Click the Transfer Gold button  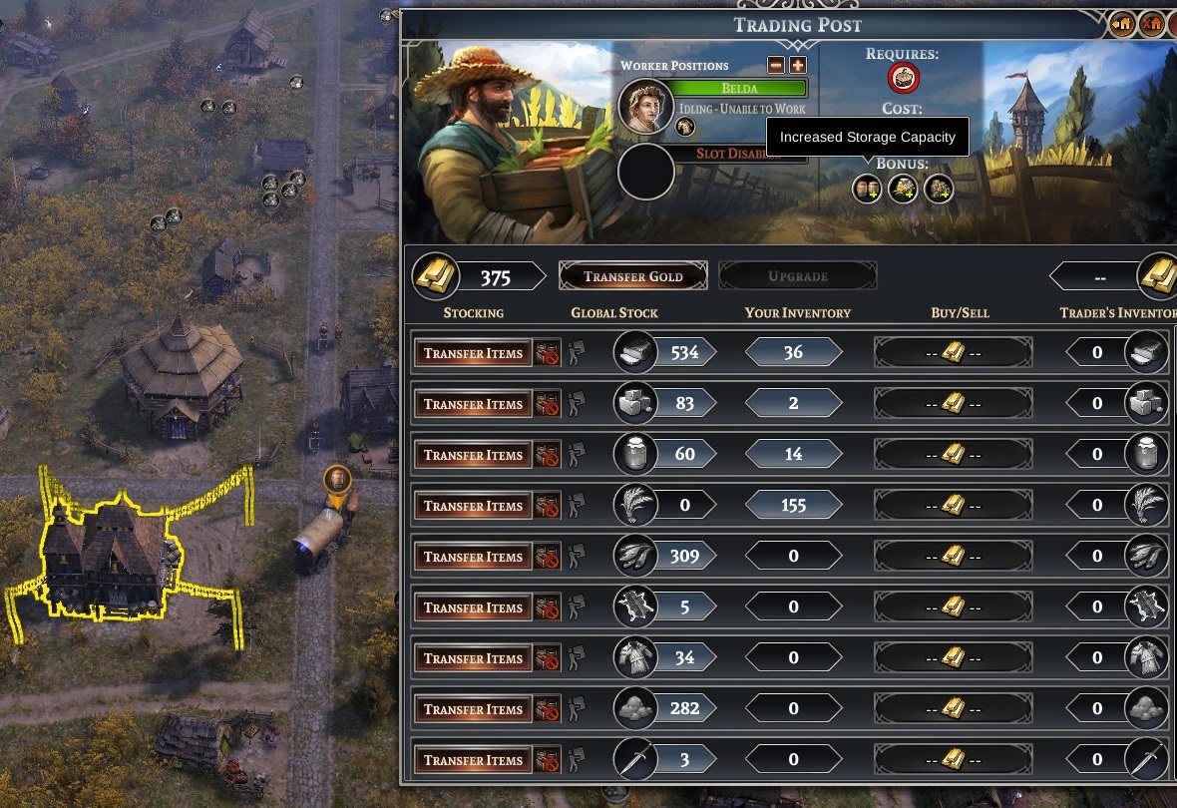[x=632, y=275]
